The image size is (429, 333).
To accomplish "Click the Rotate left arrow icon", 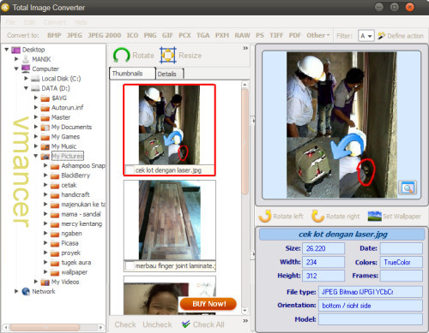I will click(x=265, y=216).
